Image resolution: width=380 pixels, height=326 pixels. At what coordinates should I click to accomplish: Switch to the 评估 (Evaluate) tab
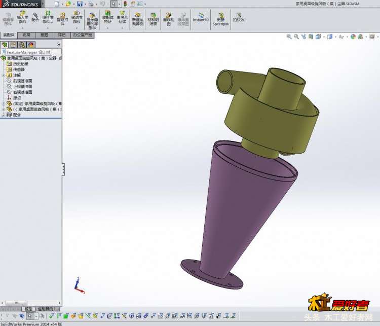(61, 35)
